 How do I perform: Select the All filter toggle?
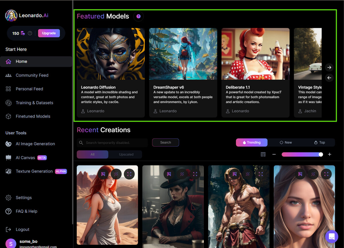point(93,155)
